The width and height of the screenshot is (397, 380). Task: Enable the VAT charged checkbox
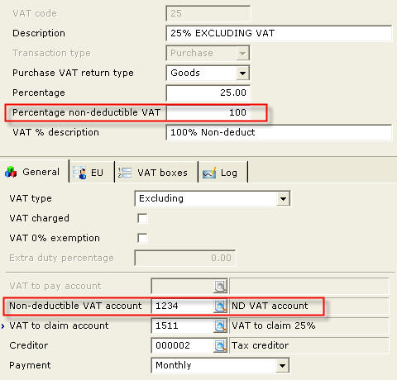142,218
